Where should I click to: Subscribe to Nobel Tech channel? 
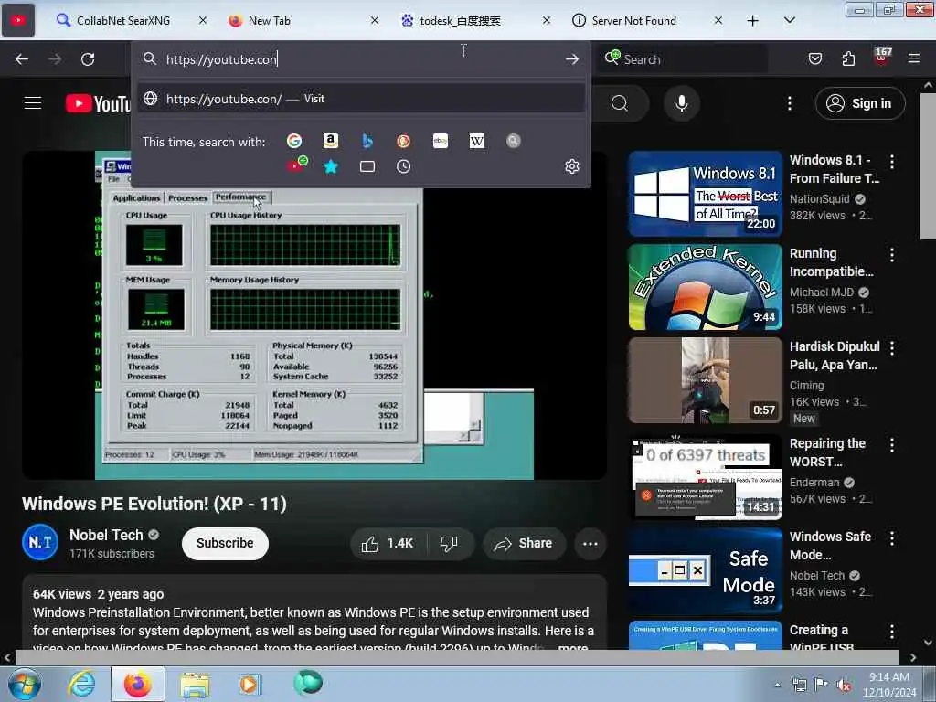(225, 543)
